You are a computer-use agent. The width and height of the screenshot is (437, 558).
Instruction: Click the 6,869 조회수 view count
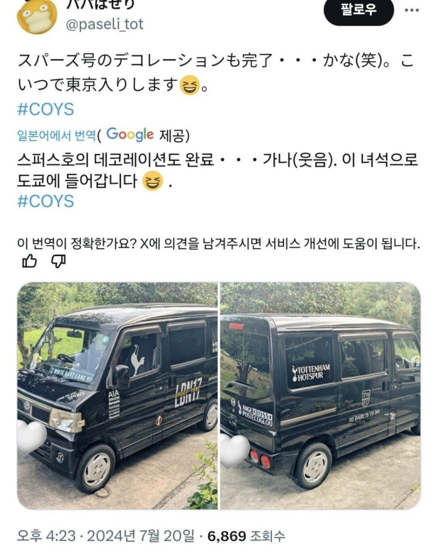click(x=246, y=537)
